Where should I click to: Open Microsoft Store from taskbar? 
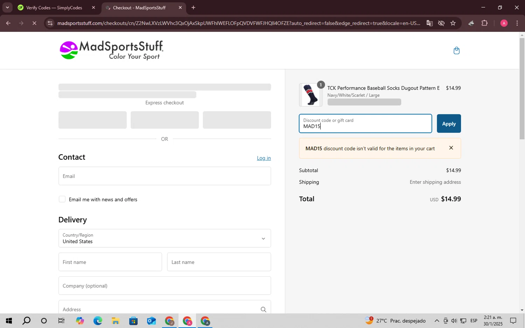pyautogui.click(x=133, y=321)
